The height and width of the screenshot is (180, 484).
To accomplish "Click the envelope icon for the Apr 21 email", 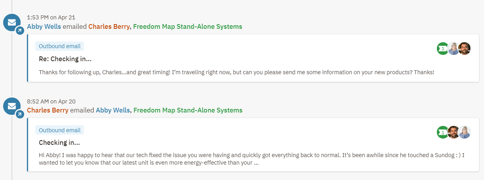I will tap(12, 22).
